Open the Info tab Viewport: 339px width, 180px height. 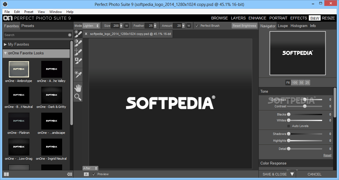[x=313, y=26]
